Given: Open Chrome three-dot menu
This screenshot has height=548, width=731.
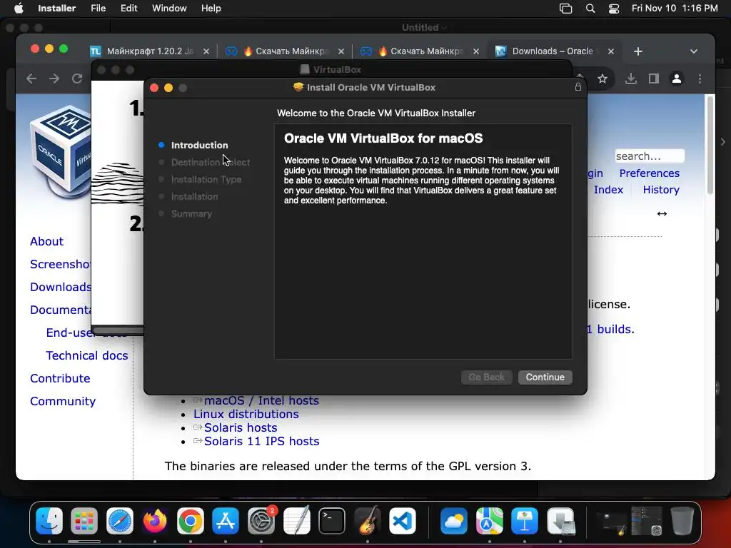Looking at the screenshot, I should point(700,78).
